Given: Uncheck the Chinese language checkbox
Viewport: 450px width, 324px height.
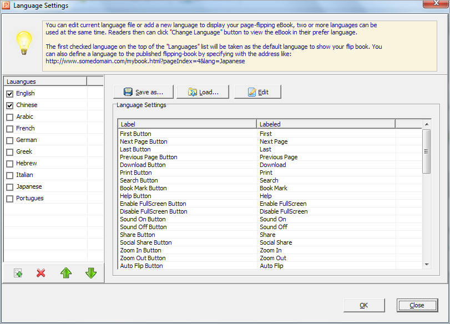Looking at the screenshot, I should click(x=9, y=104).
